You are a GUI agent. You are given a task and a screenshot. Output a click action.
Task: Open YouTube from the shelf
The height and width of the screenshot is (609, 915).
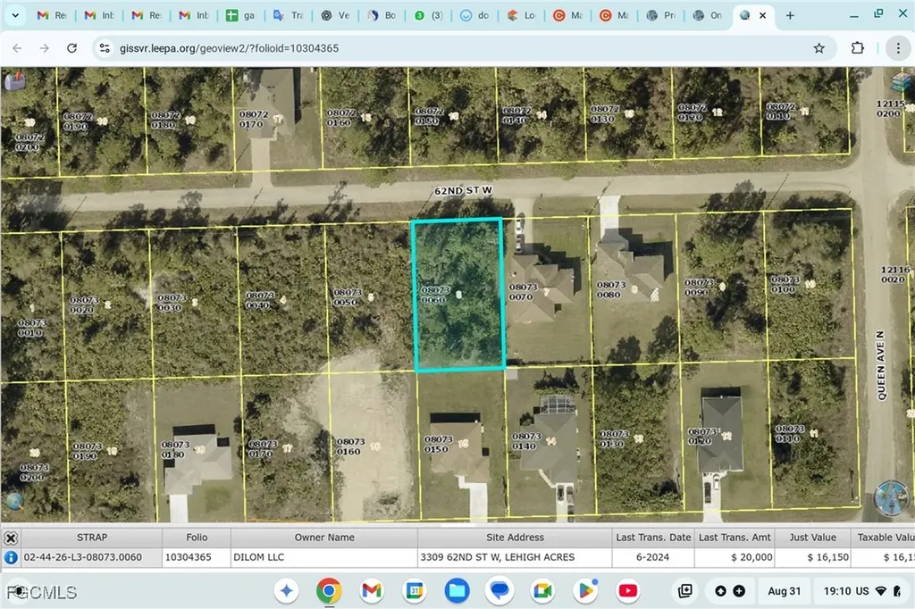pos(628,590)
